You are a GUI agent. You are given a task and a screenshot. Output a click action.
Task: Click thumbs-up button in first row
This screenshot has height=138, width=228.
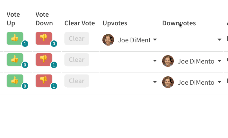click(15, 39)
